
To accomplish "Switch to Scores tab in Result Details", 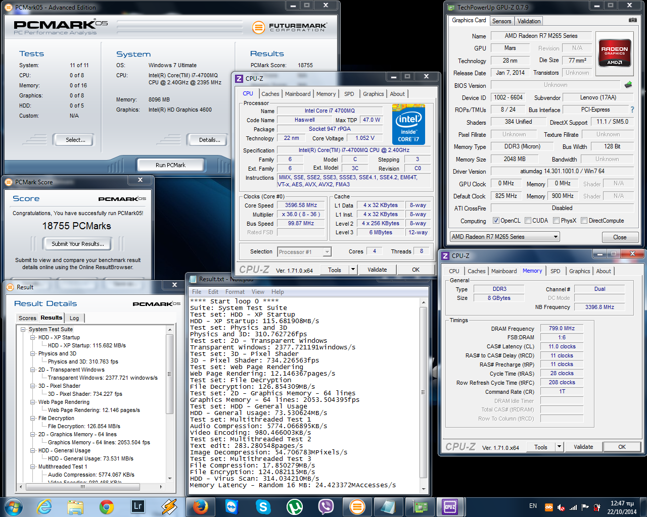I will click(27, 318).
